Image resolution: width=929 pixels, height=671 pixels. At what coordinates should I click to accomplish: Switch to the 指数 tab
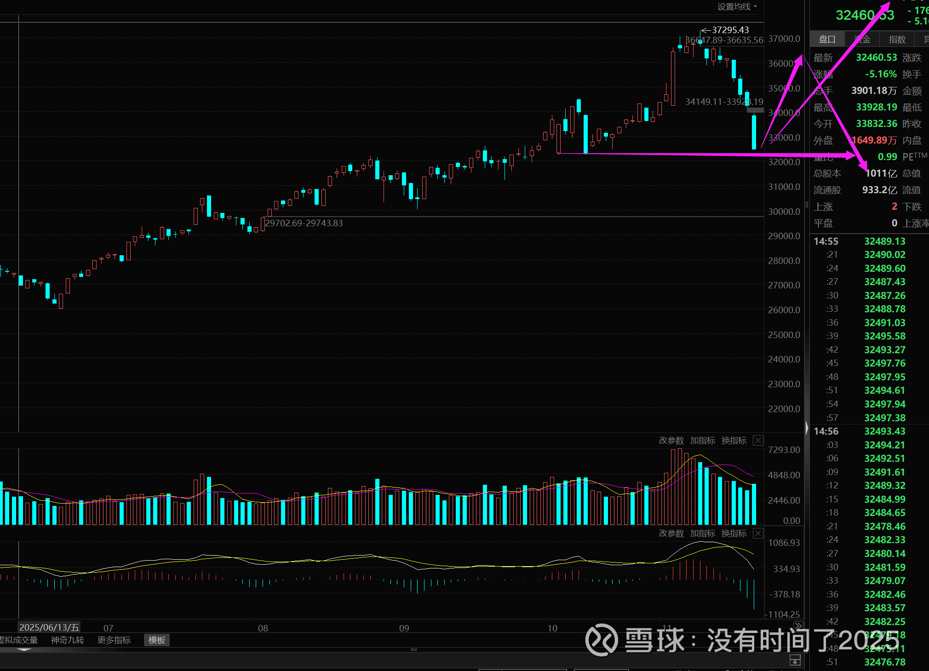pos(897,40)
